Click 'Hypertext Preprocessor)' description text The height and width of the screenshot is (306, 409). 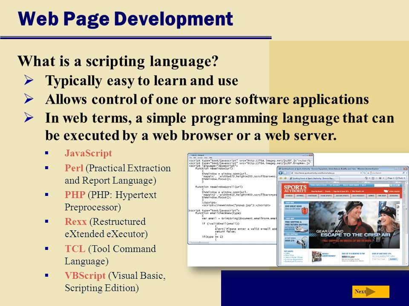tap(110, 201)
